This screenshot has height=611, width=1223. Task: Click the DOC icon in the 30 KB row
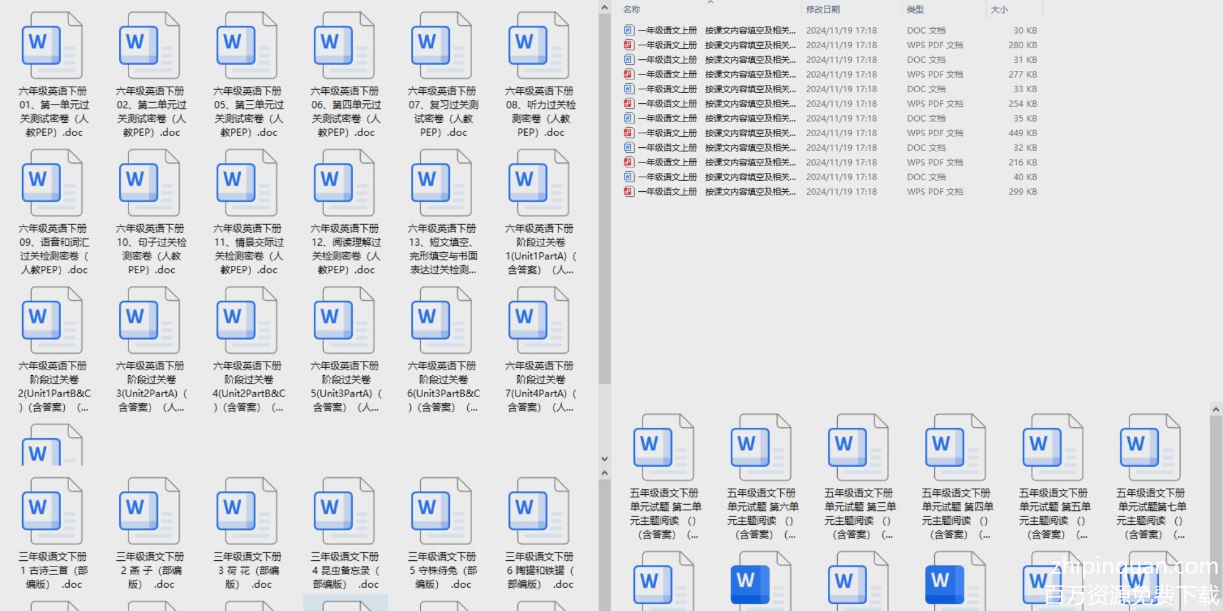628,30
